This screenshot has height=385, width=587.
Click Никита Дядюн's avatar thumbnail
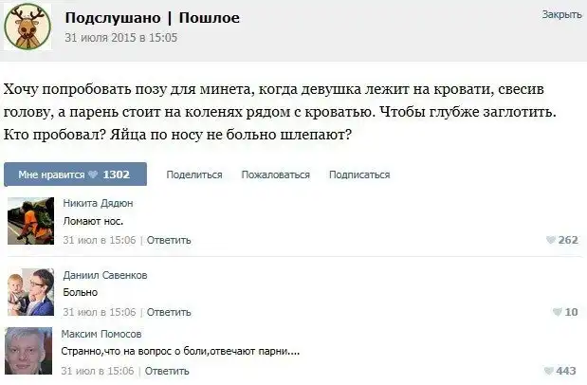[x=29, y=222]
